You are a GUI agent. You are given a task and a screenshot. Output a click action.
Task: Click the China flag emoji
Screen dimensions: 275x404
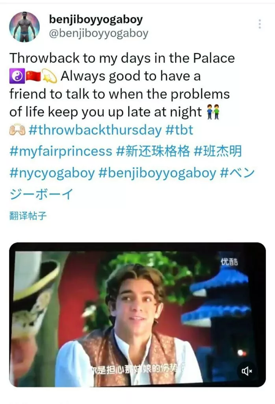33,76
